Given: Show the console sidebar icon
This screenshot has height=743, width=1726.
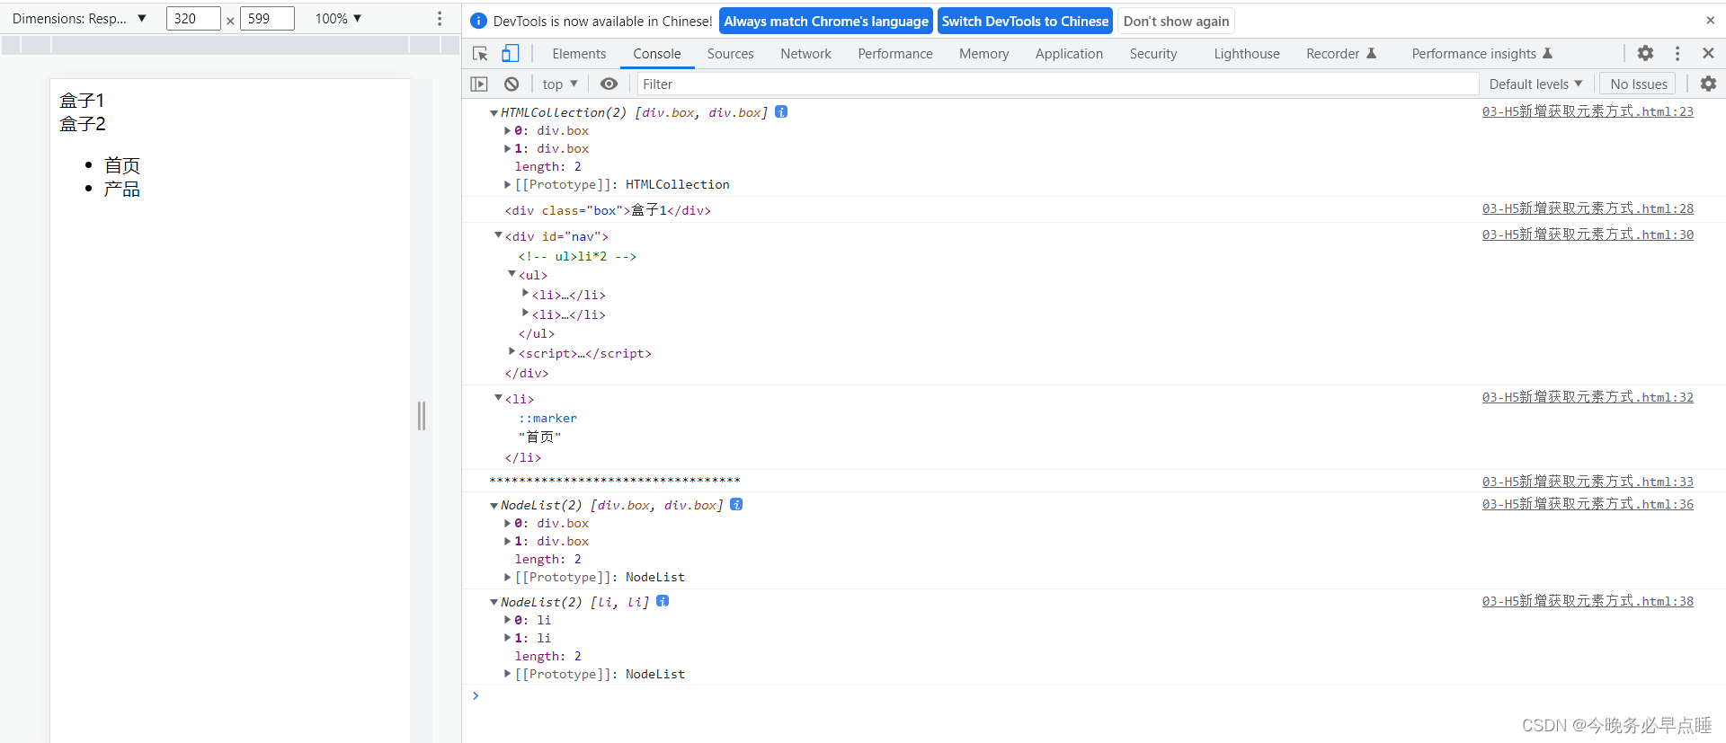Looking at the screenshot, I should pos(479,84).
